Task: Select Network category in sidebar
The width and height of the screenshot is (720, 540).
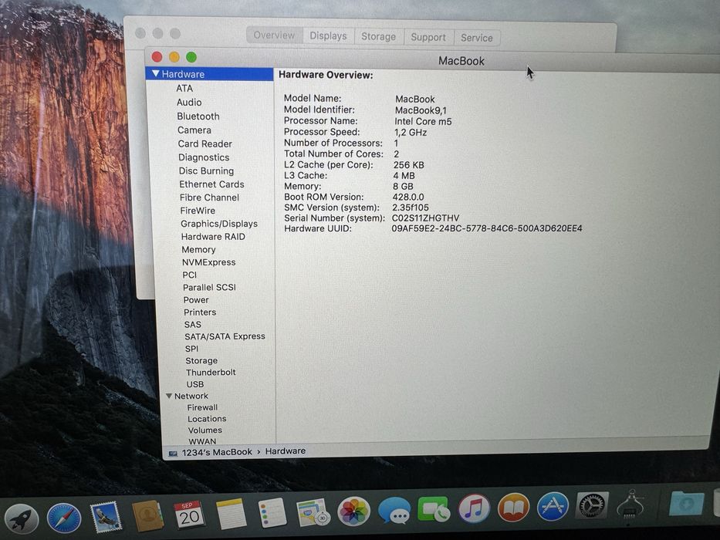Action: 191,396
